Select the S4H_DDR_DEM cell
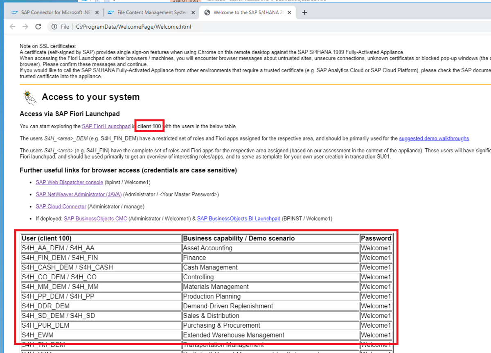 tap(101, 306)
